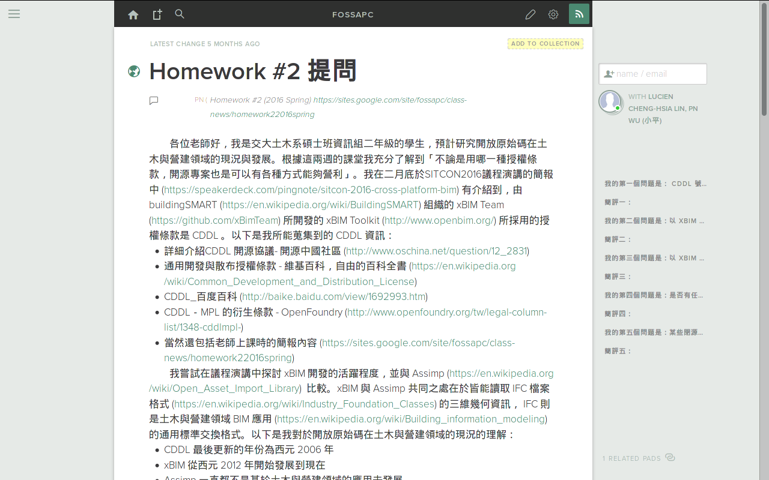Click the pencil edit icon
The height and width of the screenshot is (480, 769).
click(x=530, y=14)
